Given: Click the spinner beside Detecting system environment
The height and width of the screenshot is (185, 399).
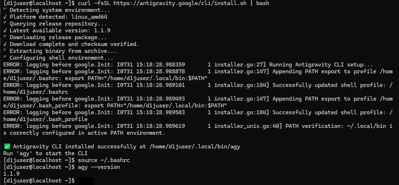Looking at the screenshot, I should pyautogui.click(x=5, y=10).
